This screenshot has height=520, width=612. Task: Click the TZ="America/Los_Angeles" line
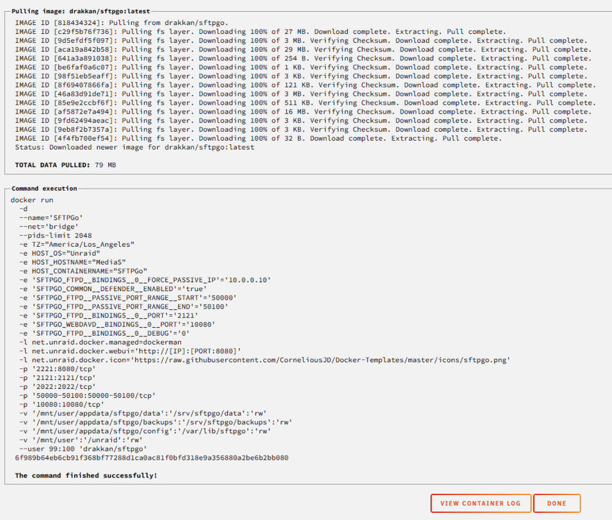pyautogui.click(x=77, y=244)
